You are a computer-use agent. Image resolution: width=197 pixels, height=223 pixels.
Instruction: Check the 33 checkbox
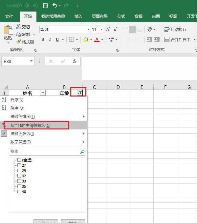[19, 181]
